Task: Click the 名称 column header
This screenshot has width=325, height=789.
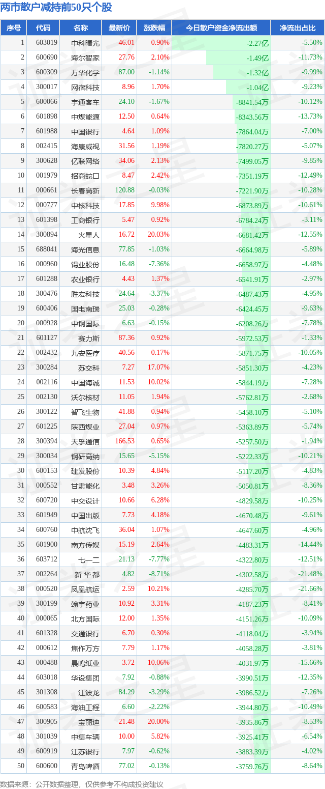Action: coord(80,27)
